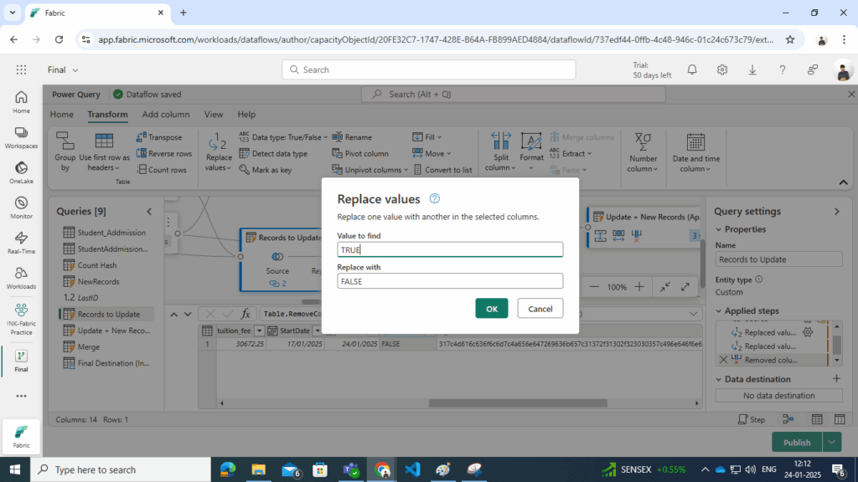The image size is (858, 482).
Task: Zoom out the diagram view
Action: 594,287
